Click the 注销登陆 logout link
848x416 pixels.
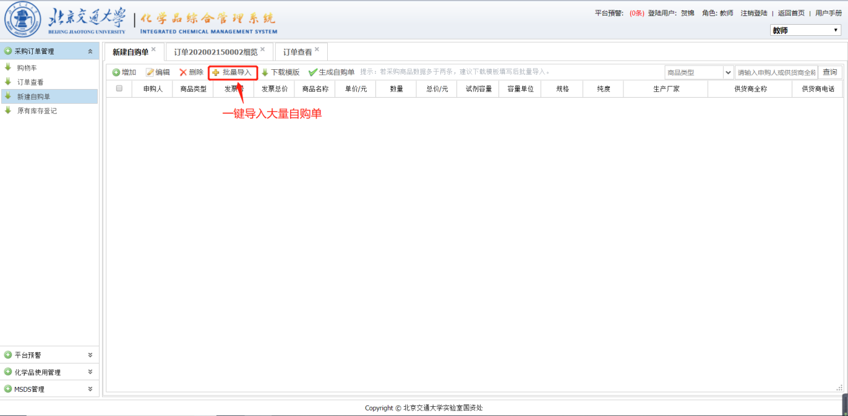pos(753,13)
